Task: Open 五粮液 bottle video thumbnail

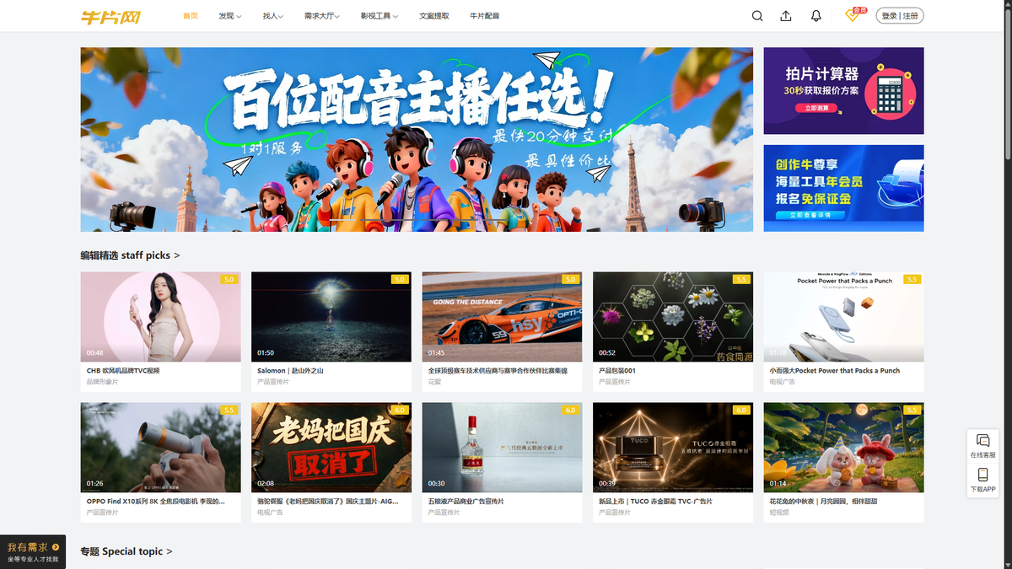Action: point(502,447)
